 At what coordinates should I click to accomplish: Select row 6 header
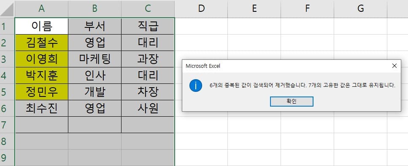[7, 108]
